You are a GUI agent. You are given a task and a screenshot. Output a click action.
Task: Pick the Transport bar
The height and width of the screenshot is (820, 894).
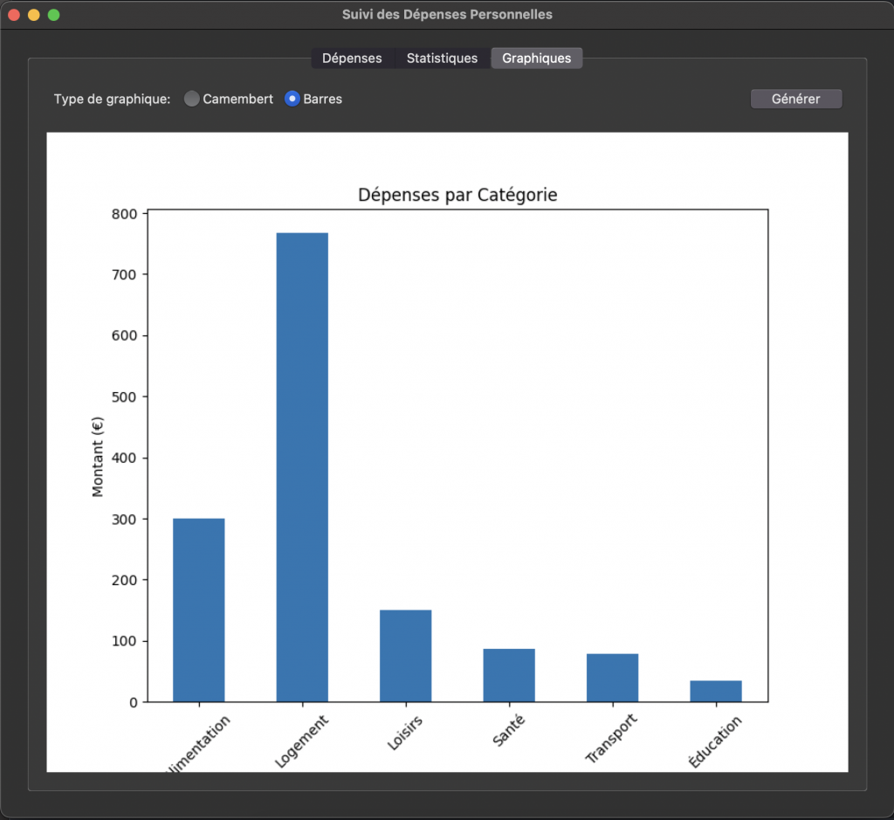[612, 678]
